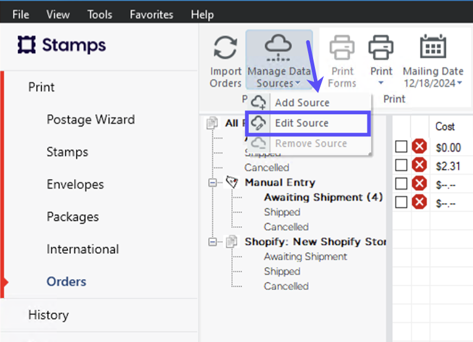Click the Stamps logo
This screenshot has height=342, width=473.
tap(62, 45)
